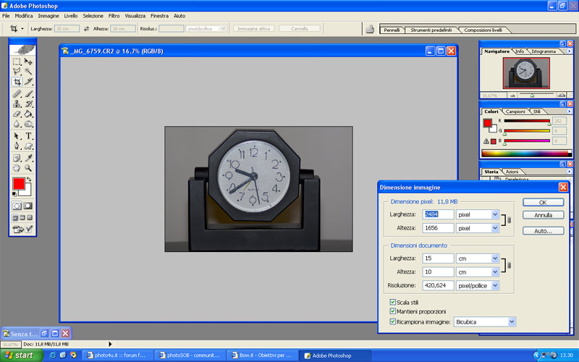Uncheck the Scala stili checkbox
Screen dimensions: 579x362
point(393,302)
